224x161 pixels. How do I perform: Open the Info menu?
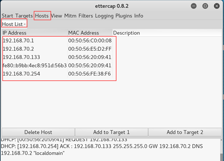(x=139, y=16)
